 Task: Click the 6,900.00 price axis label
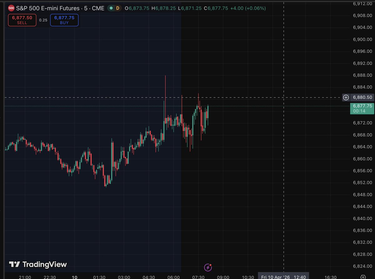pos(362,39)
